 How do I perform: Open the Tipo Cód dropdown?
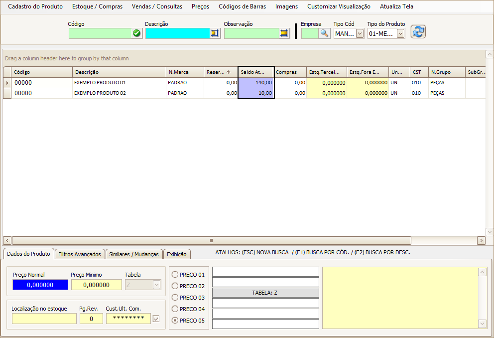[x=360, y=33]
